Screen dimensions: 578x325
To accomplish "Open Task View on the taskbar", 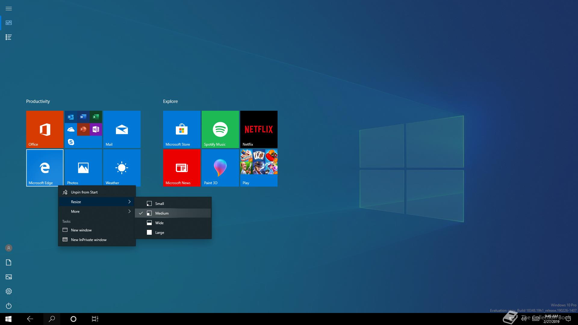I will point(95,319).
